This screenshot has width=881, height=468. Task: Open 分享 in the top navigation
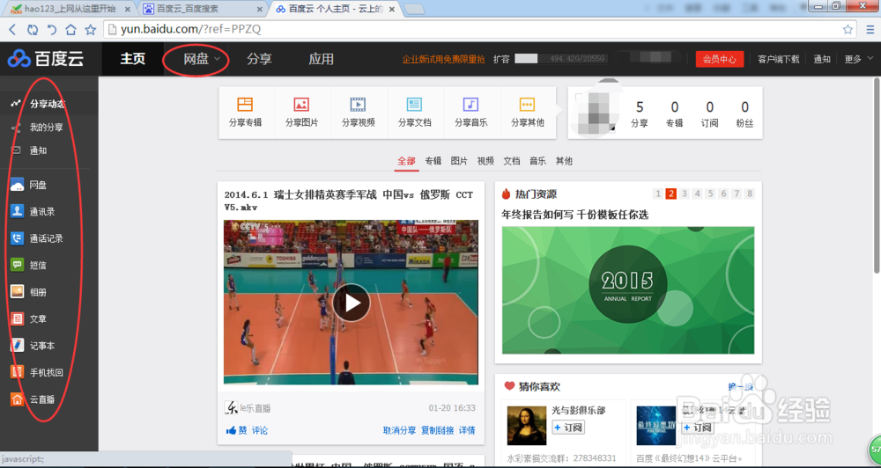(x=260, y=59)
